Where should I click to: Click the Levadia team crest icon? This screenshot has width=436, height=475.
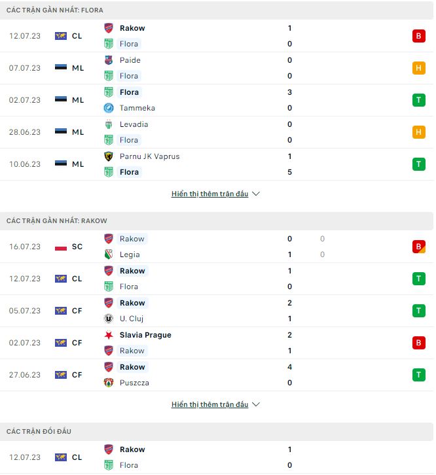109,124
